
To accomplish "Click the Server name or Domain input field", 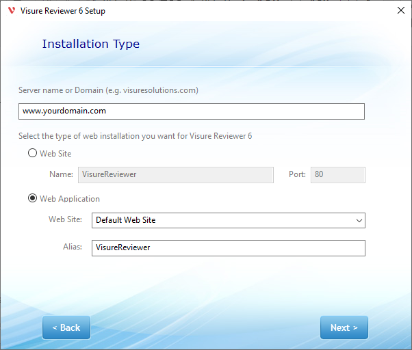I will pyautogui.click(x=192, y=111).
